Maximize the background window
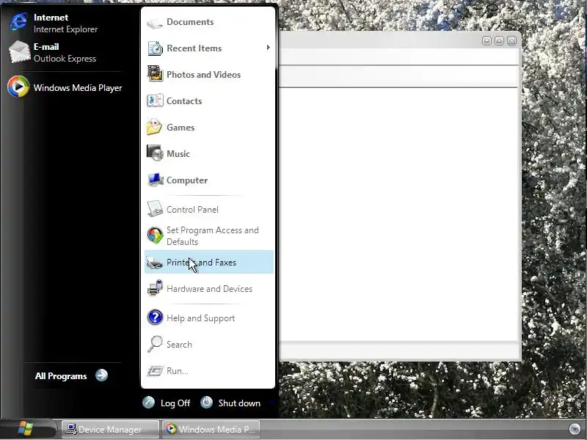Viewport: 587px width, 440px height. click(x=499, y=41)
